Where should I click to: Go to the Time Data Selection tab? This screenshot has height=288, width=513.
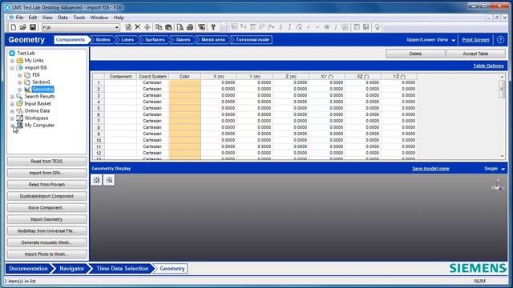coord(123,269)
